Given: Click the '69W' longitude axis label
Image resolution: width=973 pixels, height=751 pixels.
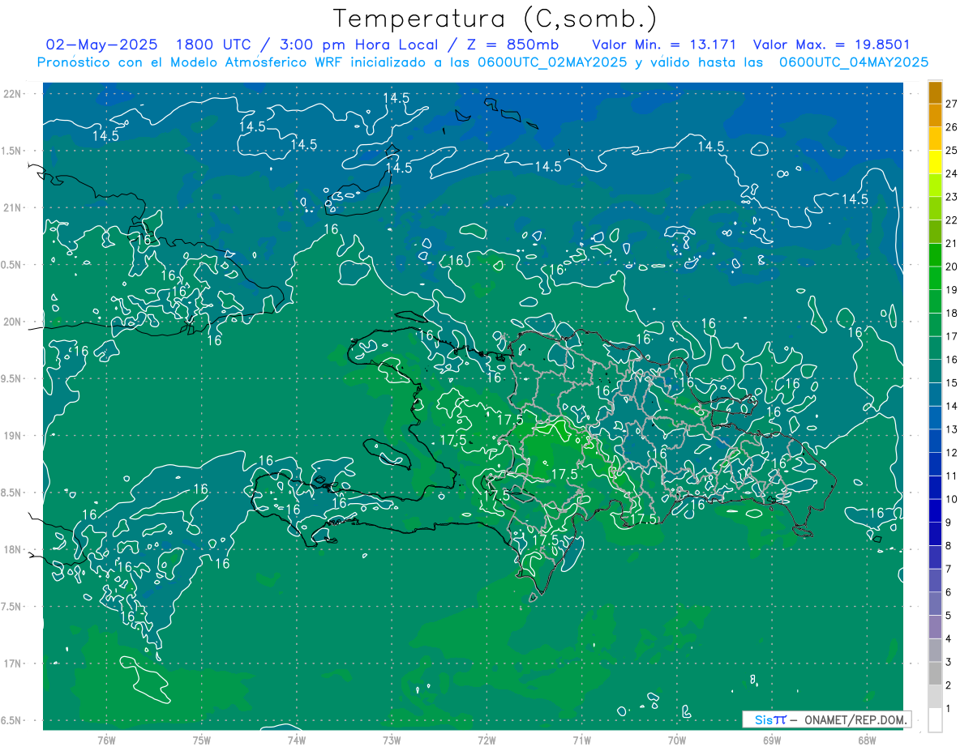Looking at the screenshot, I should click(x=772, y=740).
